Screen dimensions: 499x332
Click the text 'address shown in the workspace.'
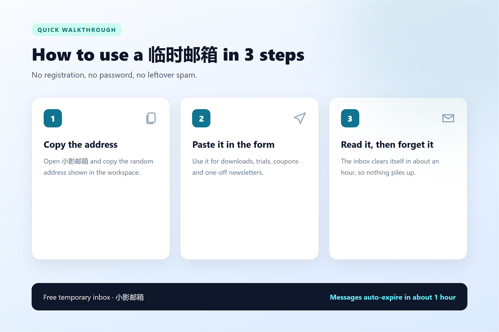click(x=92, y=172)
